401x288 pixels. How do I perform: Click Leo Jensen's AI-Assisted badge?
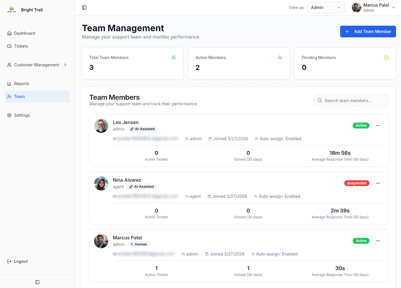point(142,129)
